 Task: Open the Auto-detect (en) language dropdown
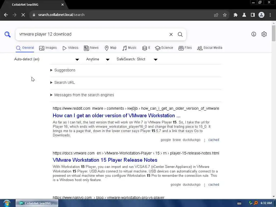coord(47,59)
